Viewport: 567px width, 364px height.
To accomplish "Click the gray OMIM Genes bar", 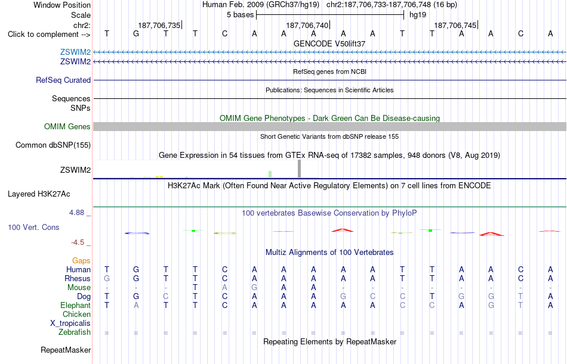I will coord(330,126).
